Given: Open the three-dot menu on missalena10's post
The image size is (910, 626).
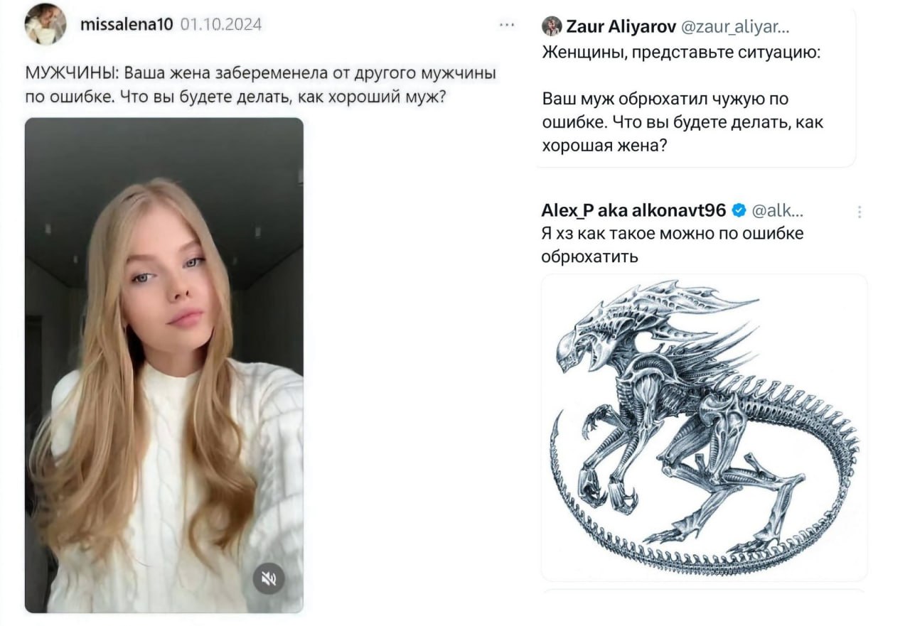Looking at the screenshot, I should [x=506, y=25].
